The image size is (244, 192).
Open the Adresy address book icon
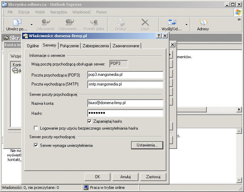203,22
